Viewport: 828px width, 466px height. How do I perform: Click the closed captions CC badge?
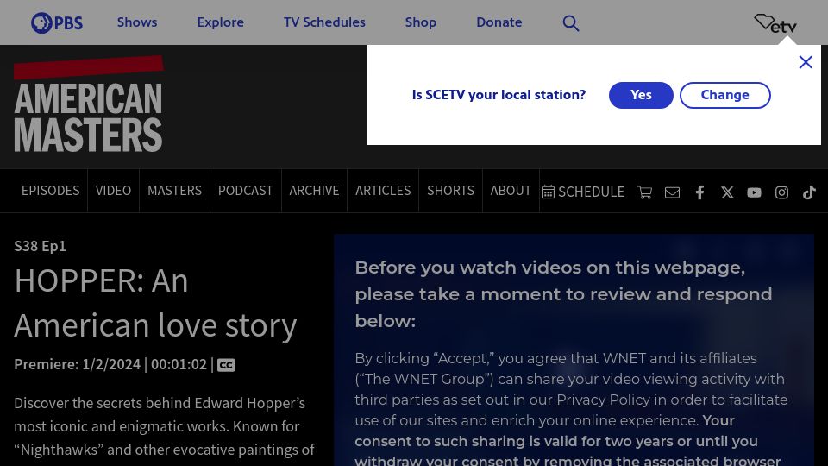point(226,365)
